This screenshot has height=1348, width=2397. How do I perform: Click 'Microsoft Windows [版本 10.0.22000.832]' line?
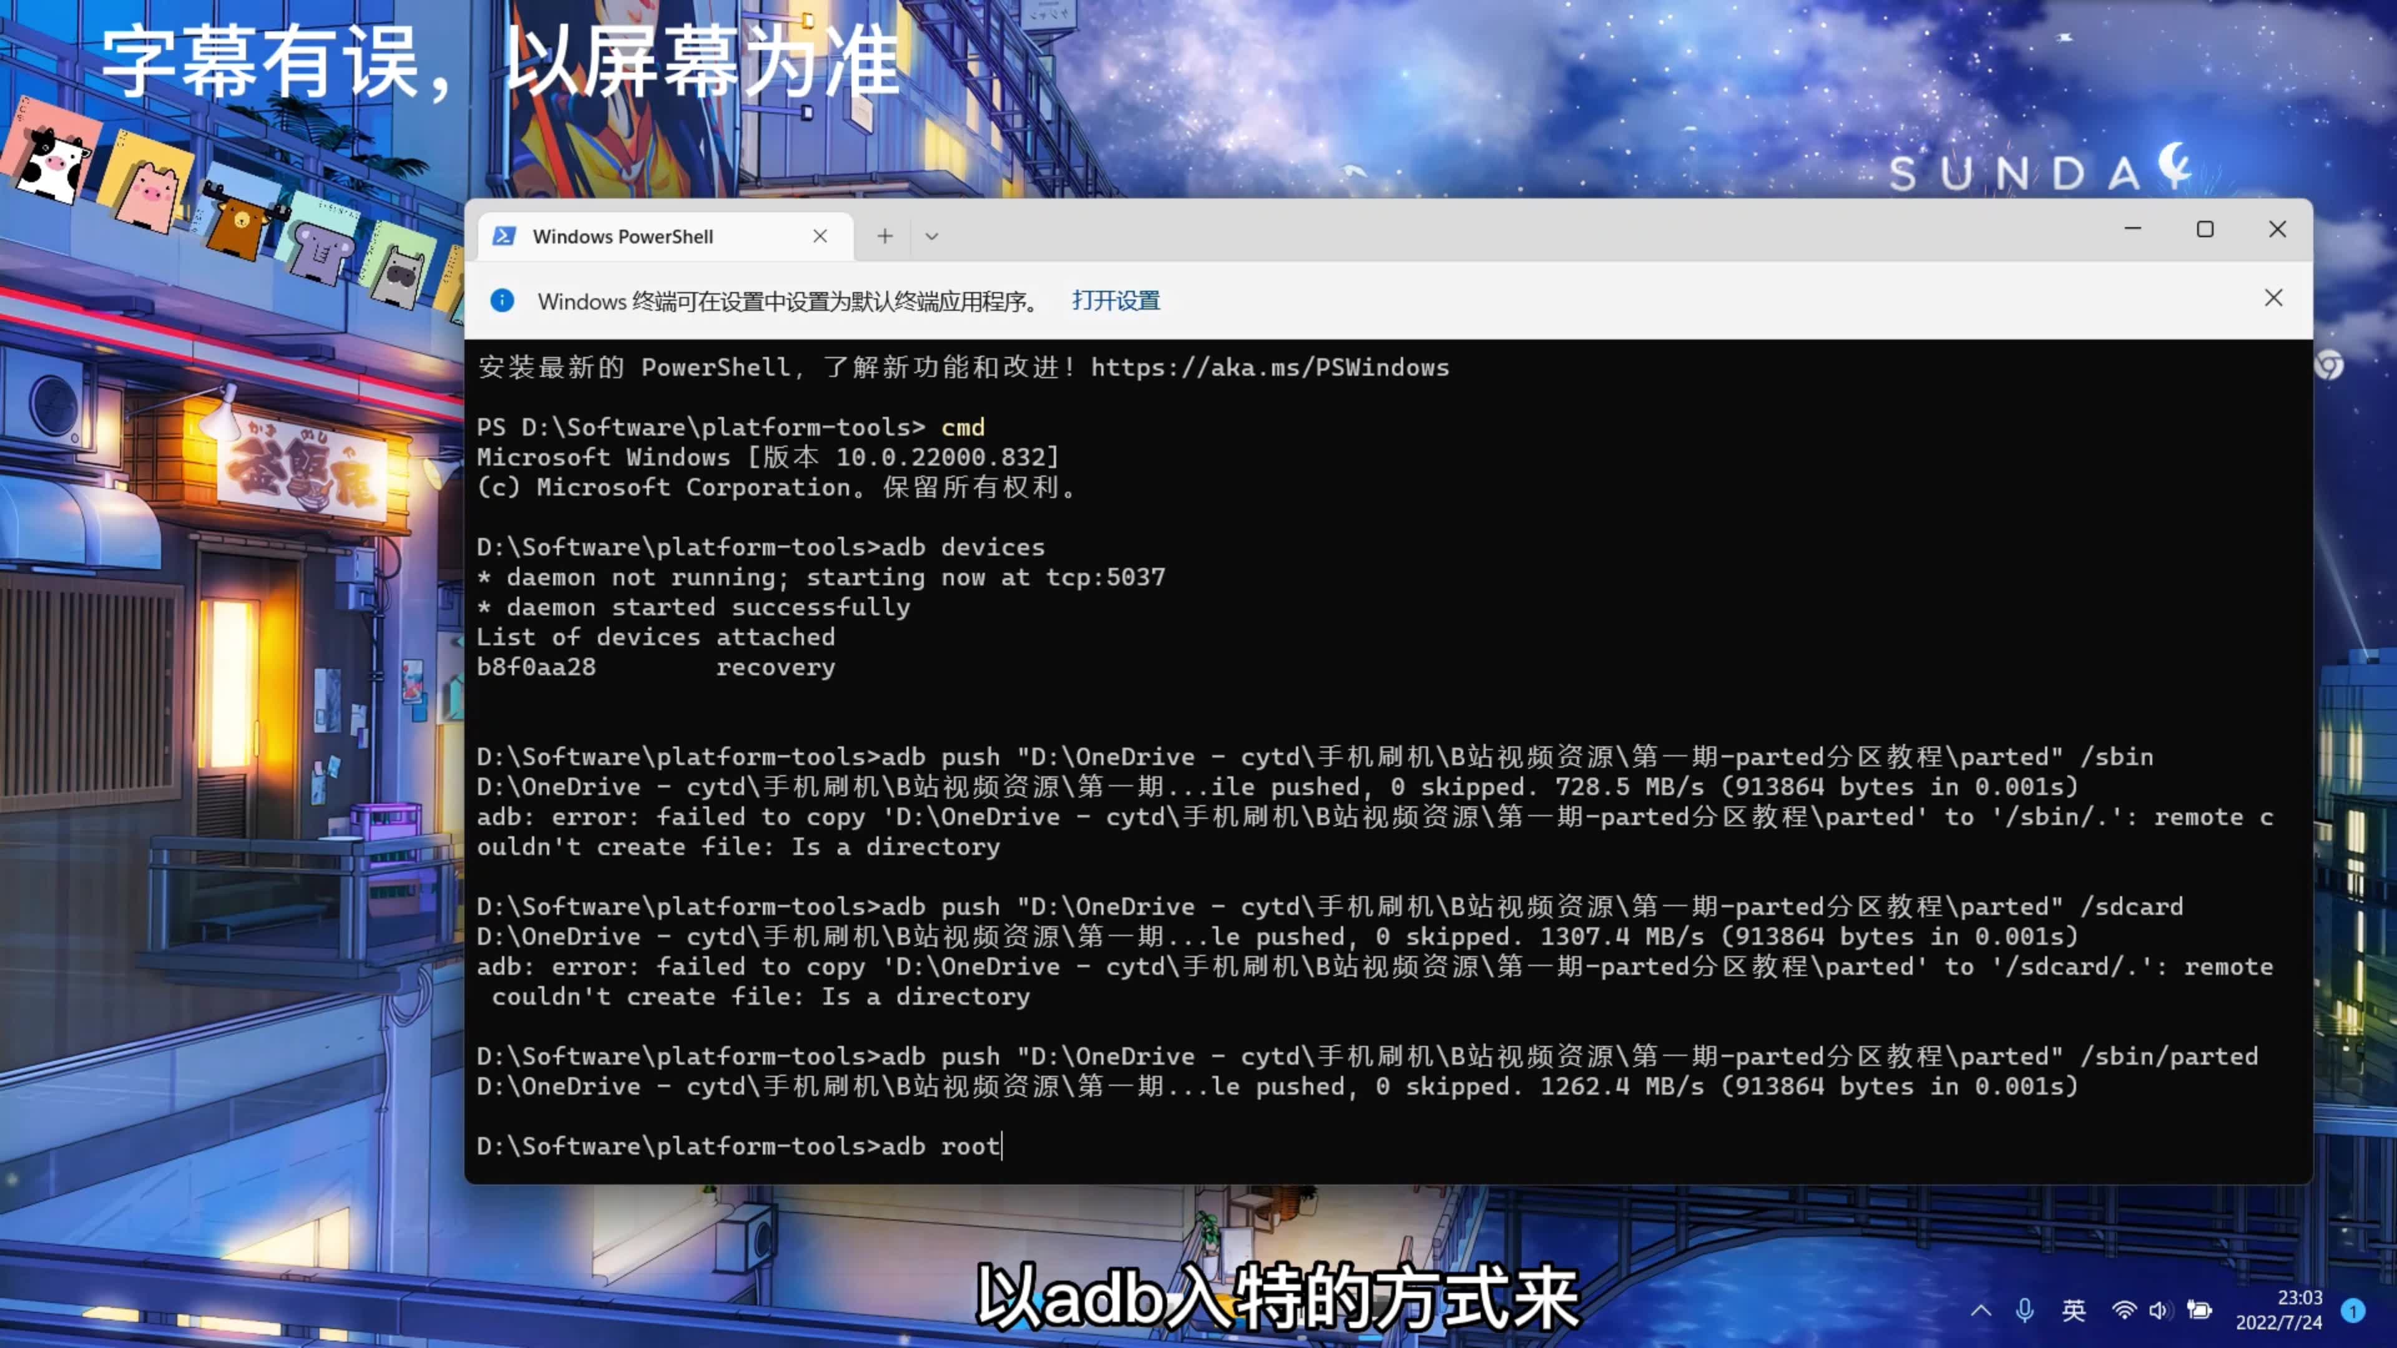768,457
